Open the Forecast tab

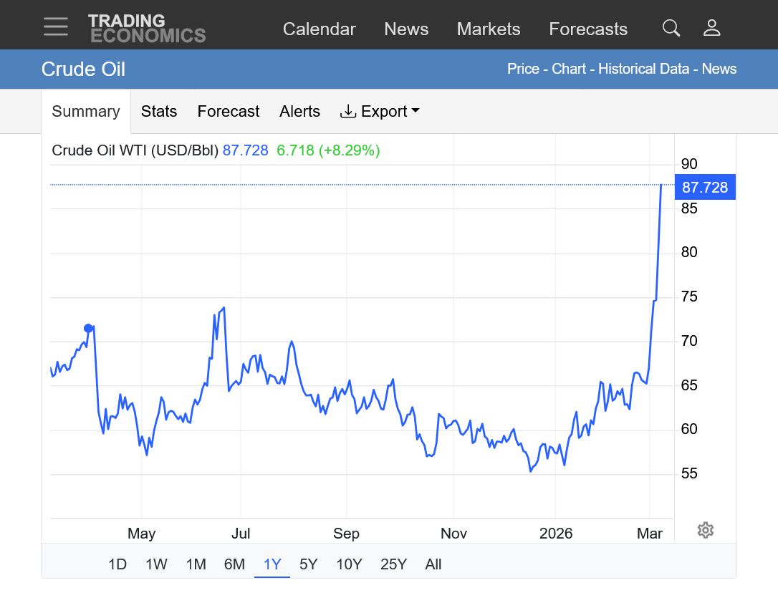pyautogui.click(x=229, y=112)
